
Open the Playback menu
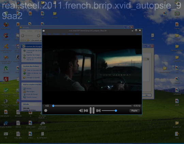coord(56,34)
